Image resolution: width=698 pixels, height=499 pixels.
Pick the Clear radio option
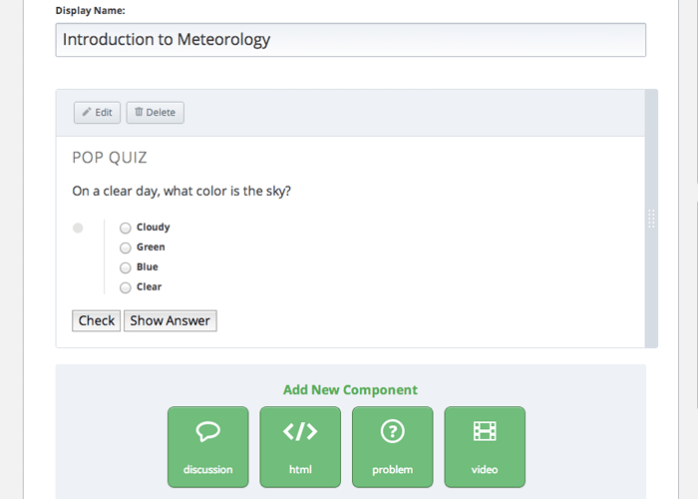pos(126,288)
